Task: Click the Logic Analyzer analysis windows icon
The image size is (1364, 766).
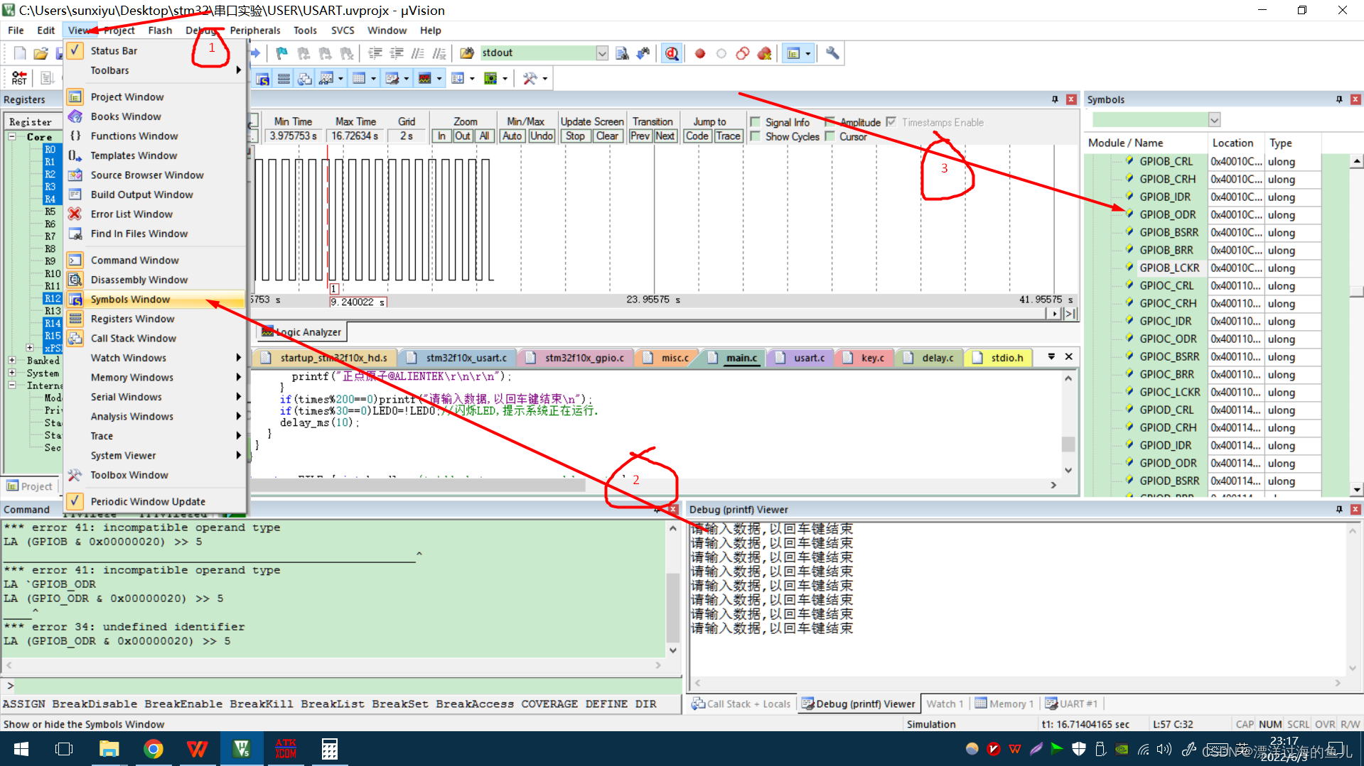Action: pos(424,78)
